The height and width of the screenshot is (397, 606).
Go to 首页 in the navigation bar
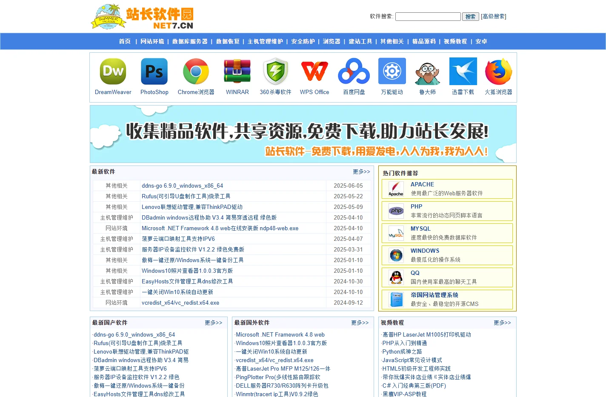tap(125, 41)
